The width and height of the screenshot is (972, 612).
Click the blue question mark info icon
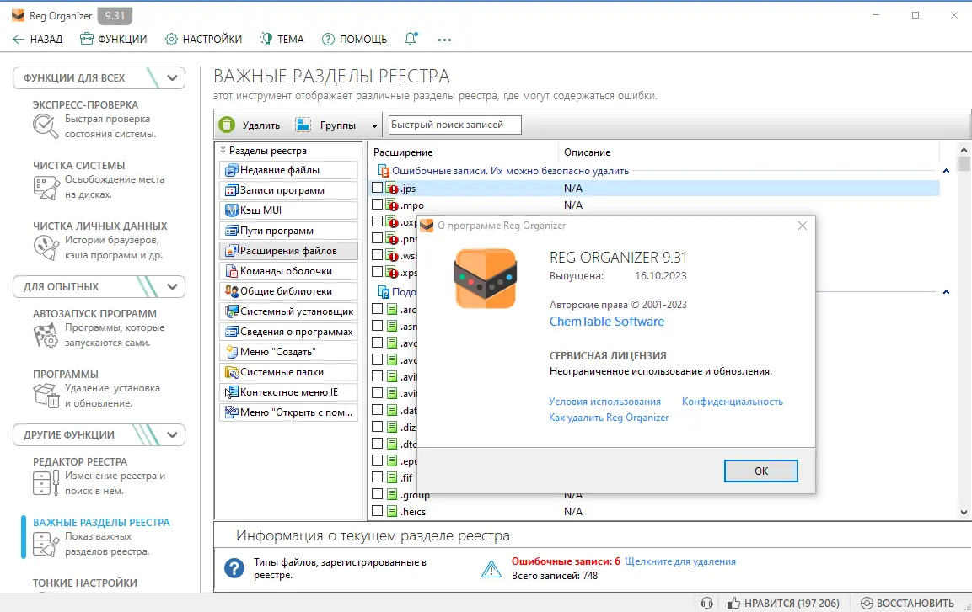point(234,568)
